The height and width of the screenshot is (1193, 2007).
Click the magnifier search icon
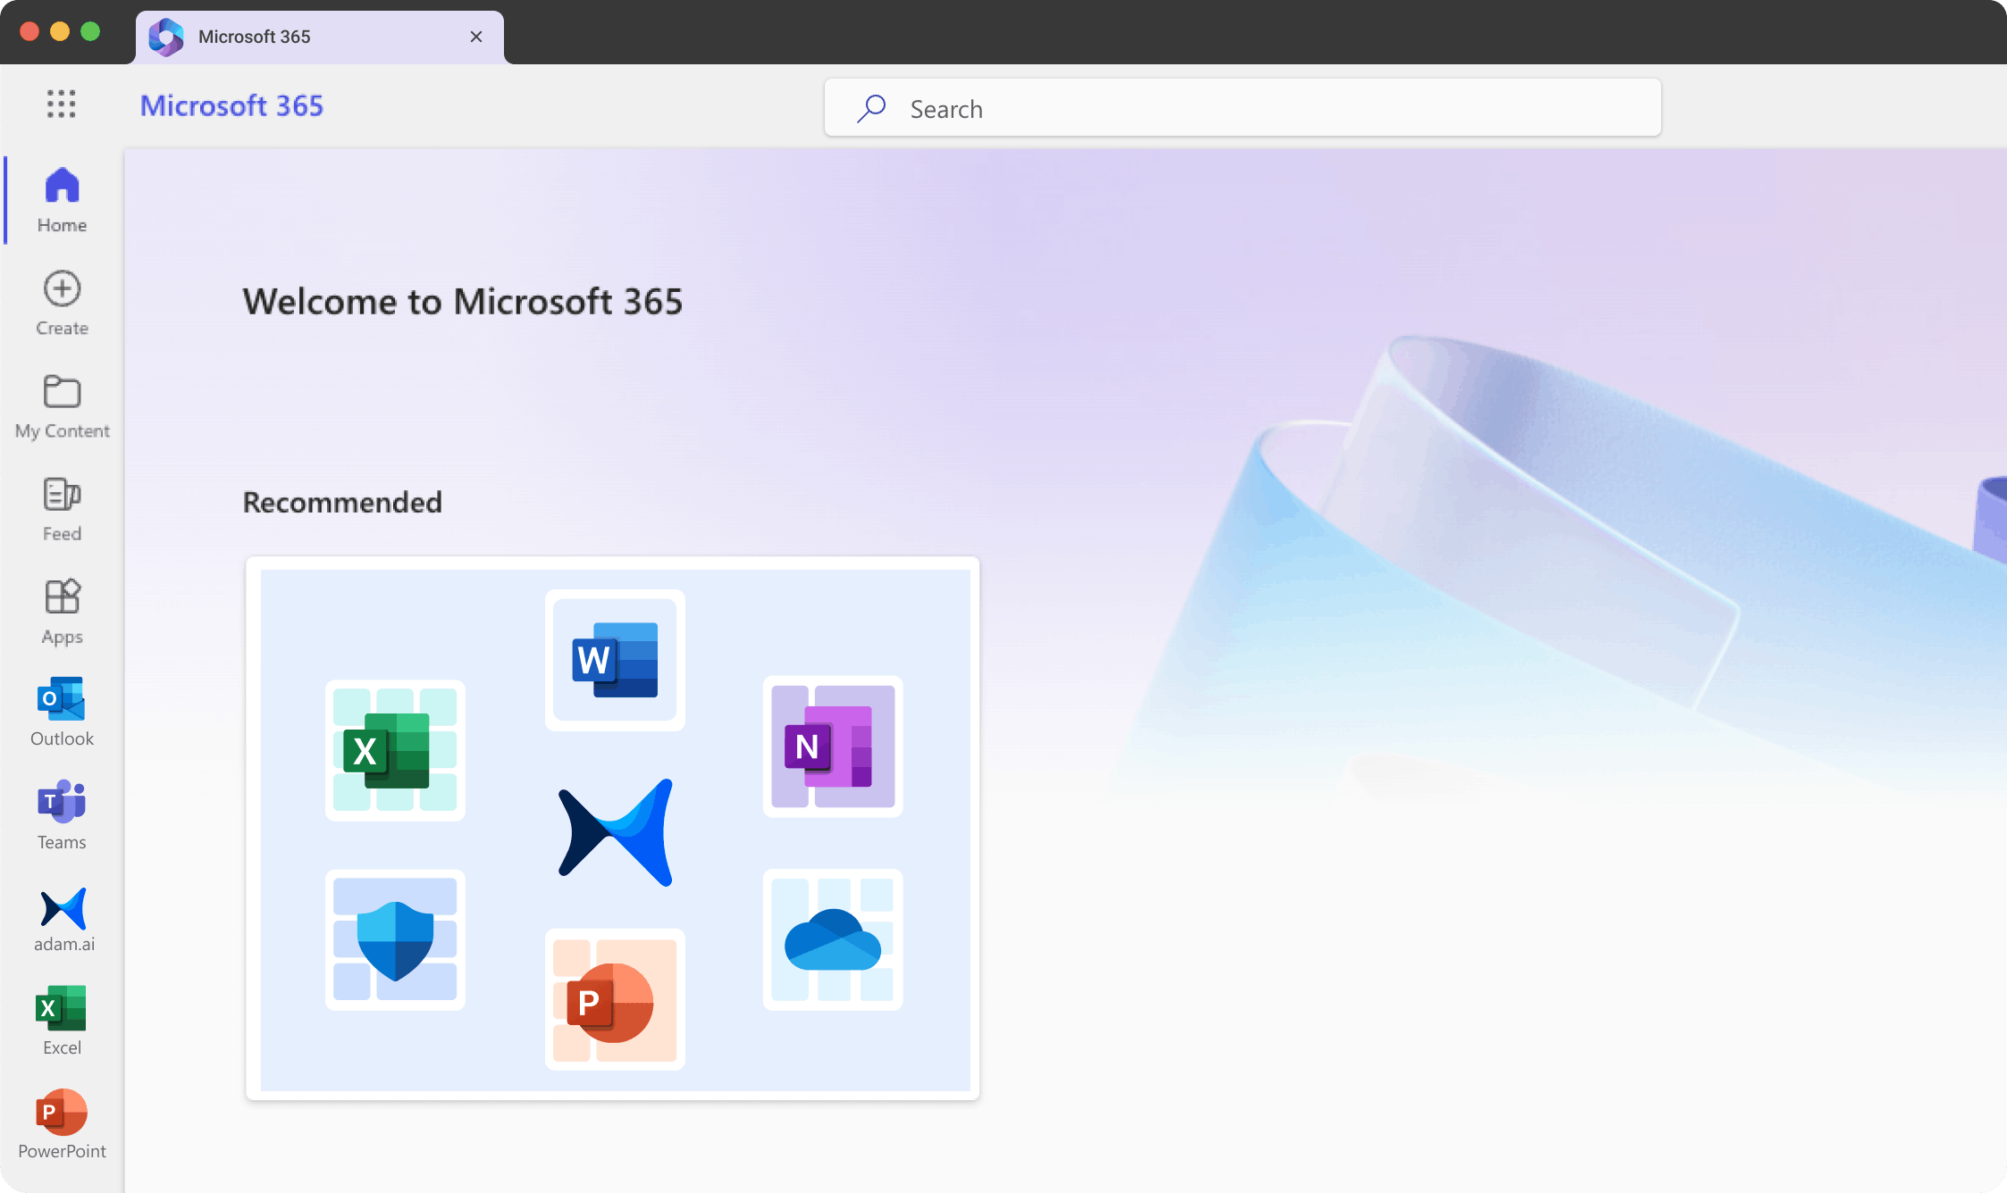tap(871, 108)
